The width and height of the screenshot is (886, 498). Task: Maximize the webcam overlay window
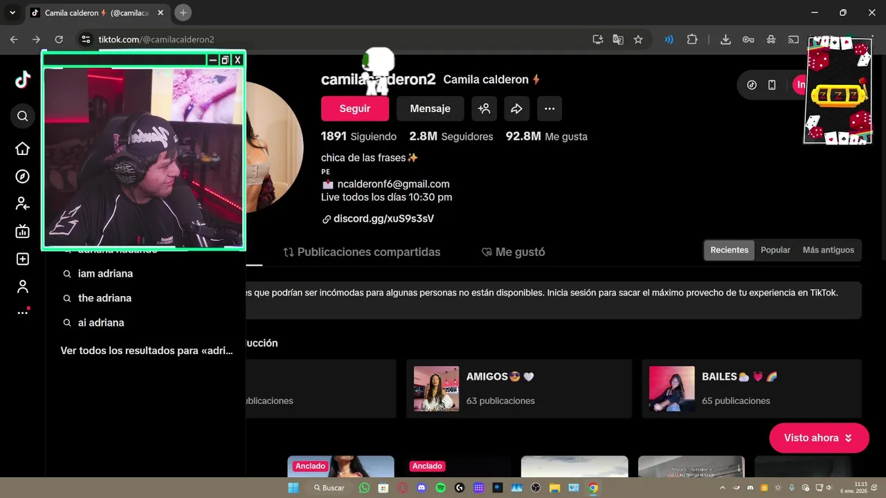tap(225, 60)
